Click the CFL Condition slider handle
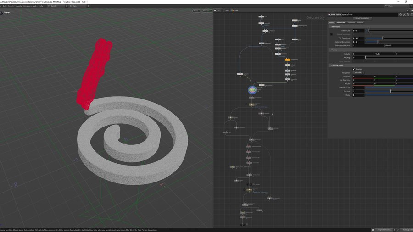Viewport: 413px width, 232px height. point(383,38)
